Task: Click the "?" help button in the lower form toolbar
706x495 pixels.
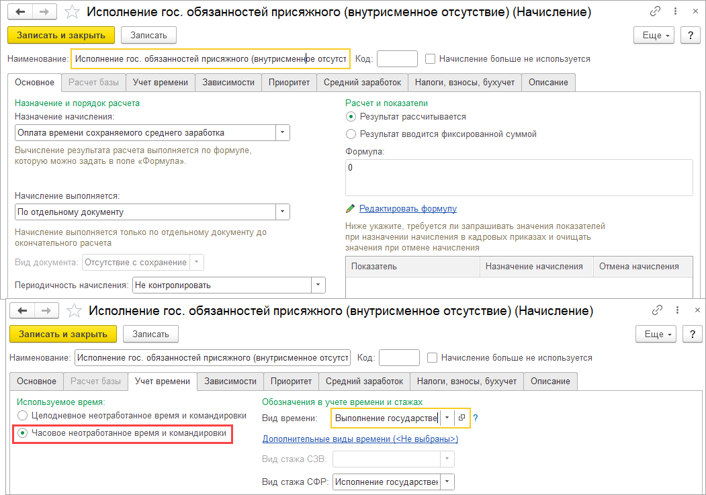Action: coord(692,334)
